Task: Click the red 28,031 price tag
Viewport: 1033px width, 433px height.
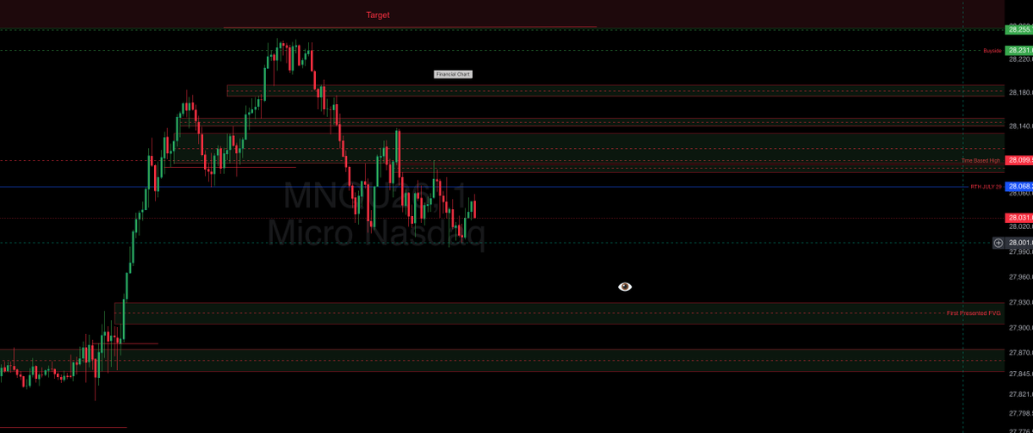Action: click(1019, 218)
